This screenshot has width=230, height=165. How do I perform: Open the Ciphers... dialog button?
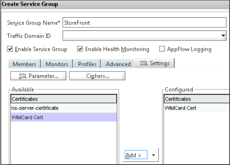pos(97,76)
